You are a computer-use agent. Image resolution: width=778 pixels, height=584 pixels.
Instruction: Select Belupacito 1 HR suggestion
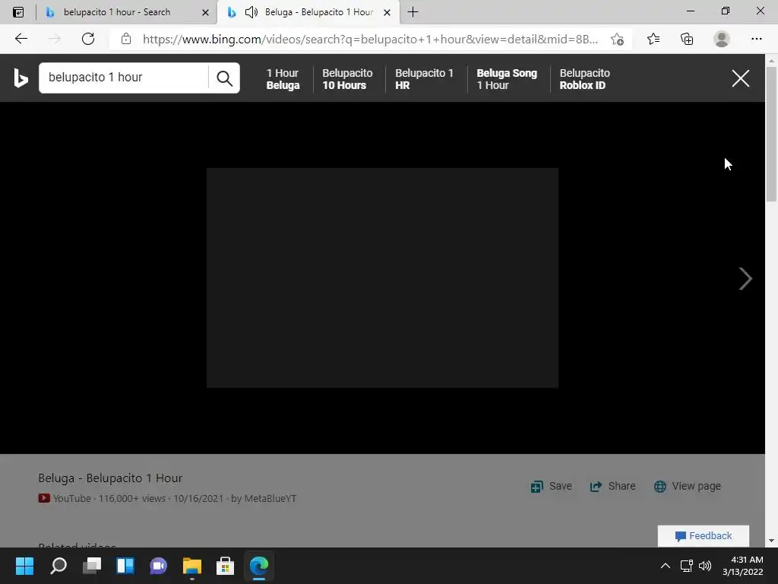[424, 79]
